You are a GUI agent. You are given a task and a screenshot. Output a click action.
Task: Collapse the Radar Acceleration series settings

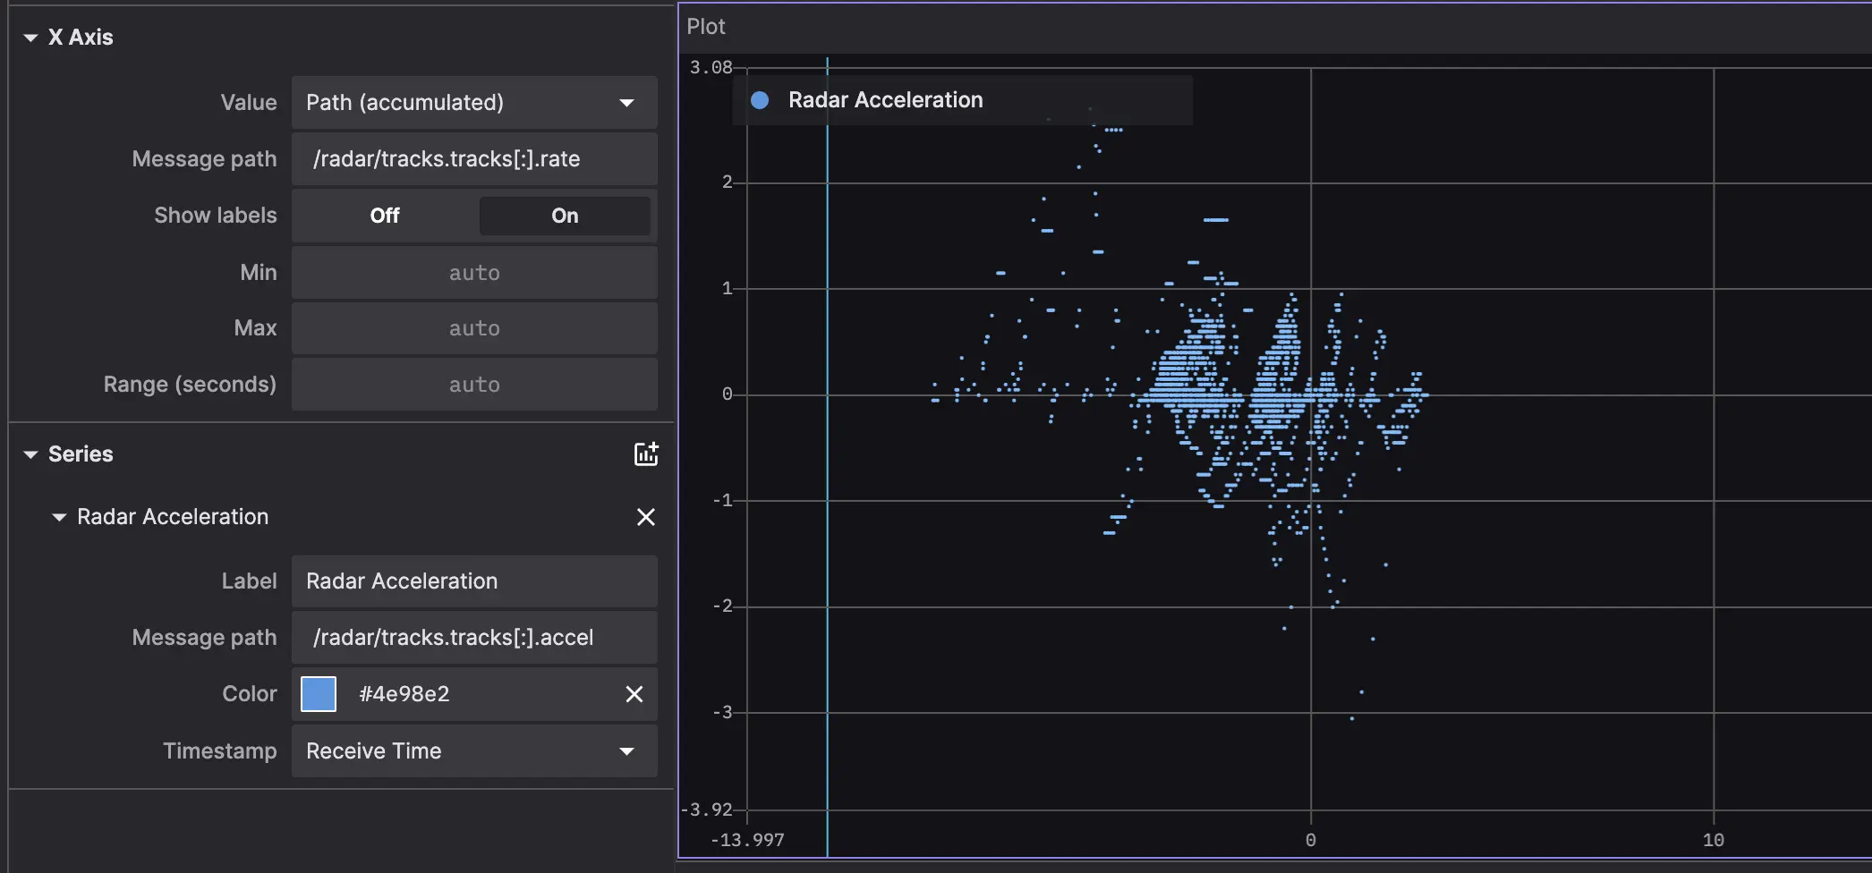(59, 517)
